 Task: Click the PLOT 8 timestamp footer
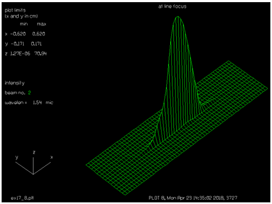tap(193, 198)
